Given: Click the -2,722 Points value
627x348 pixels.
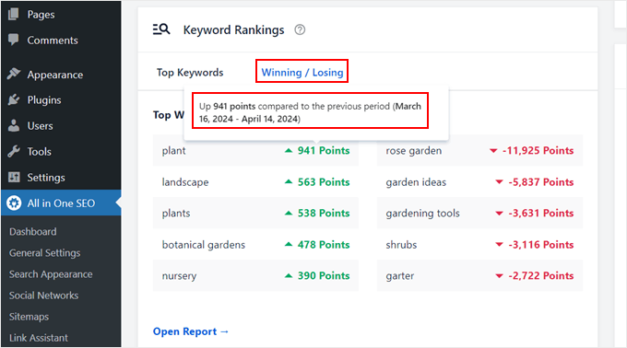Looking at the screenshot, I should click(x=541, y=276).
